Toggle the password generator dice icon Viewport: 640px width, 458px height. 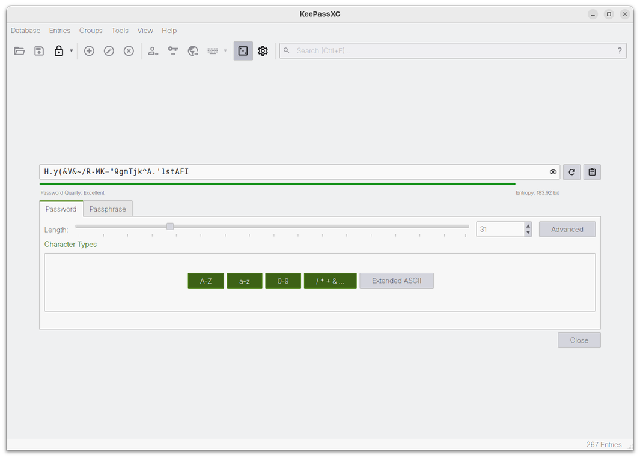click(243, 51)
